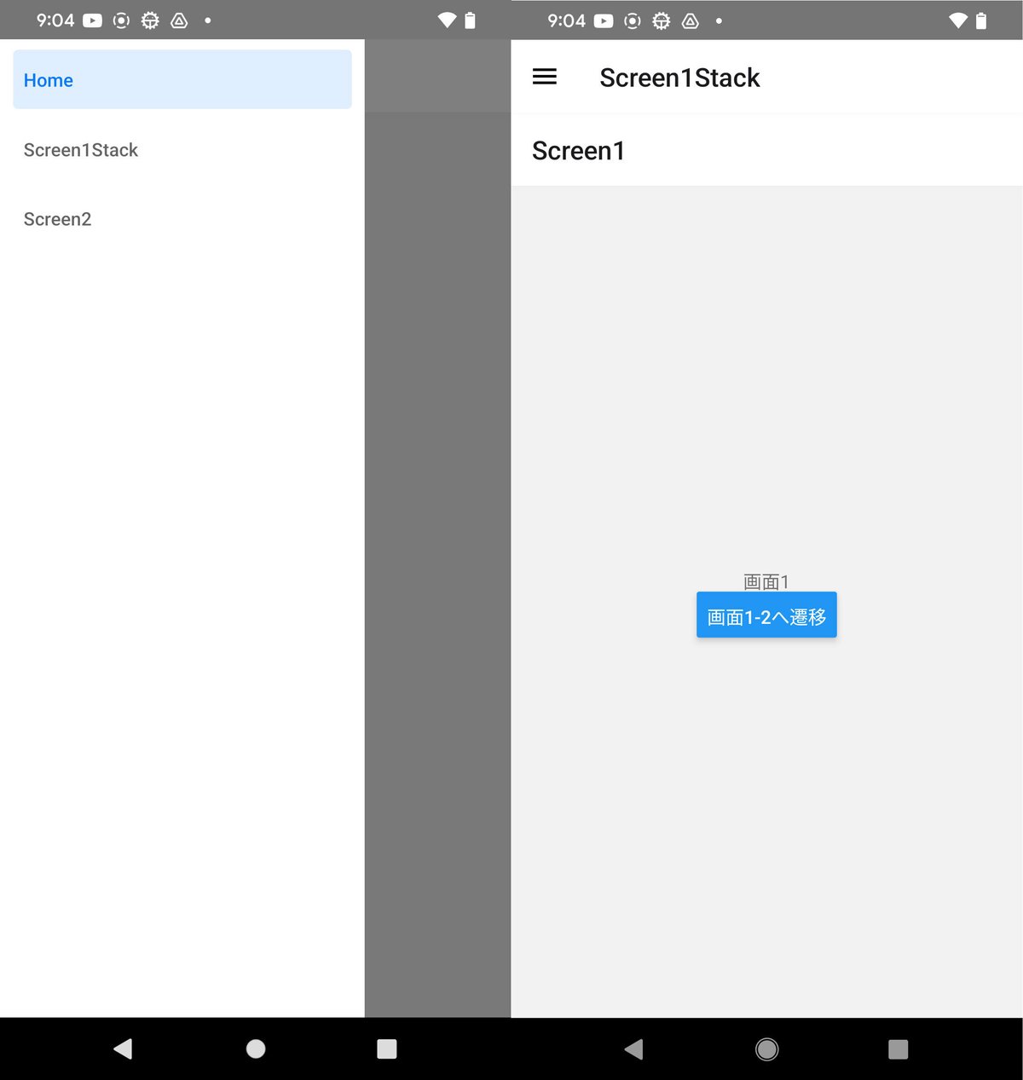Tap the notification dot in the status bar

coord(206,20)
